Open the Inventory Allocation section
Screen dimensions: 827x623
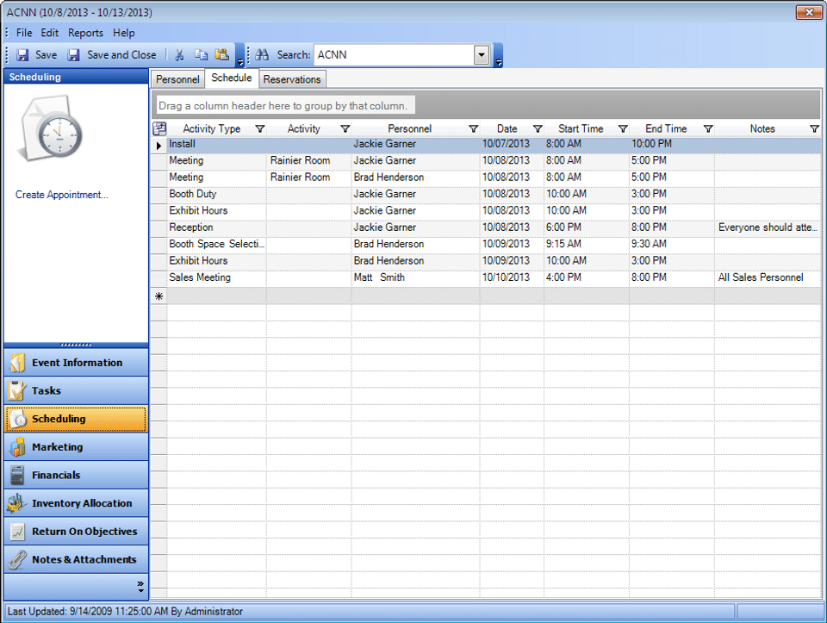(x=76, y=503)
